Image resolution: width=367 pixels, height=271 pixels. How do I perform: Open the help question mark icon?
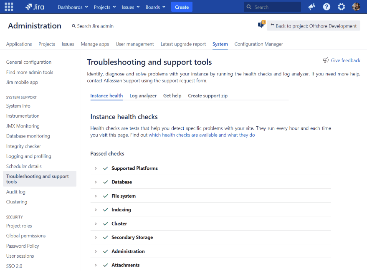point(327,7)
